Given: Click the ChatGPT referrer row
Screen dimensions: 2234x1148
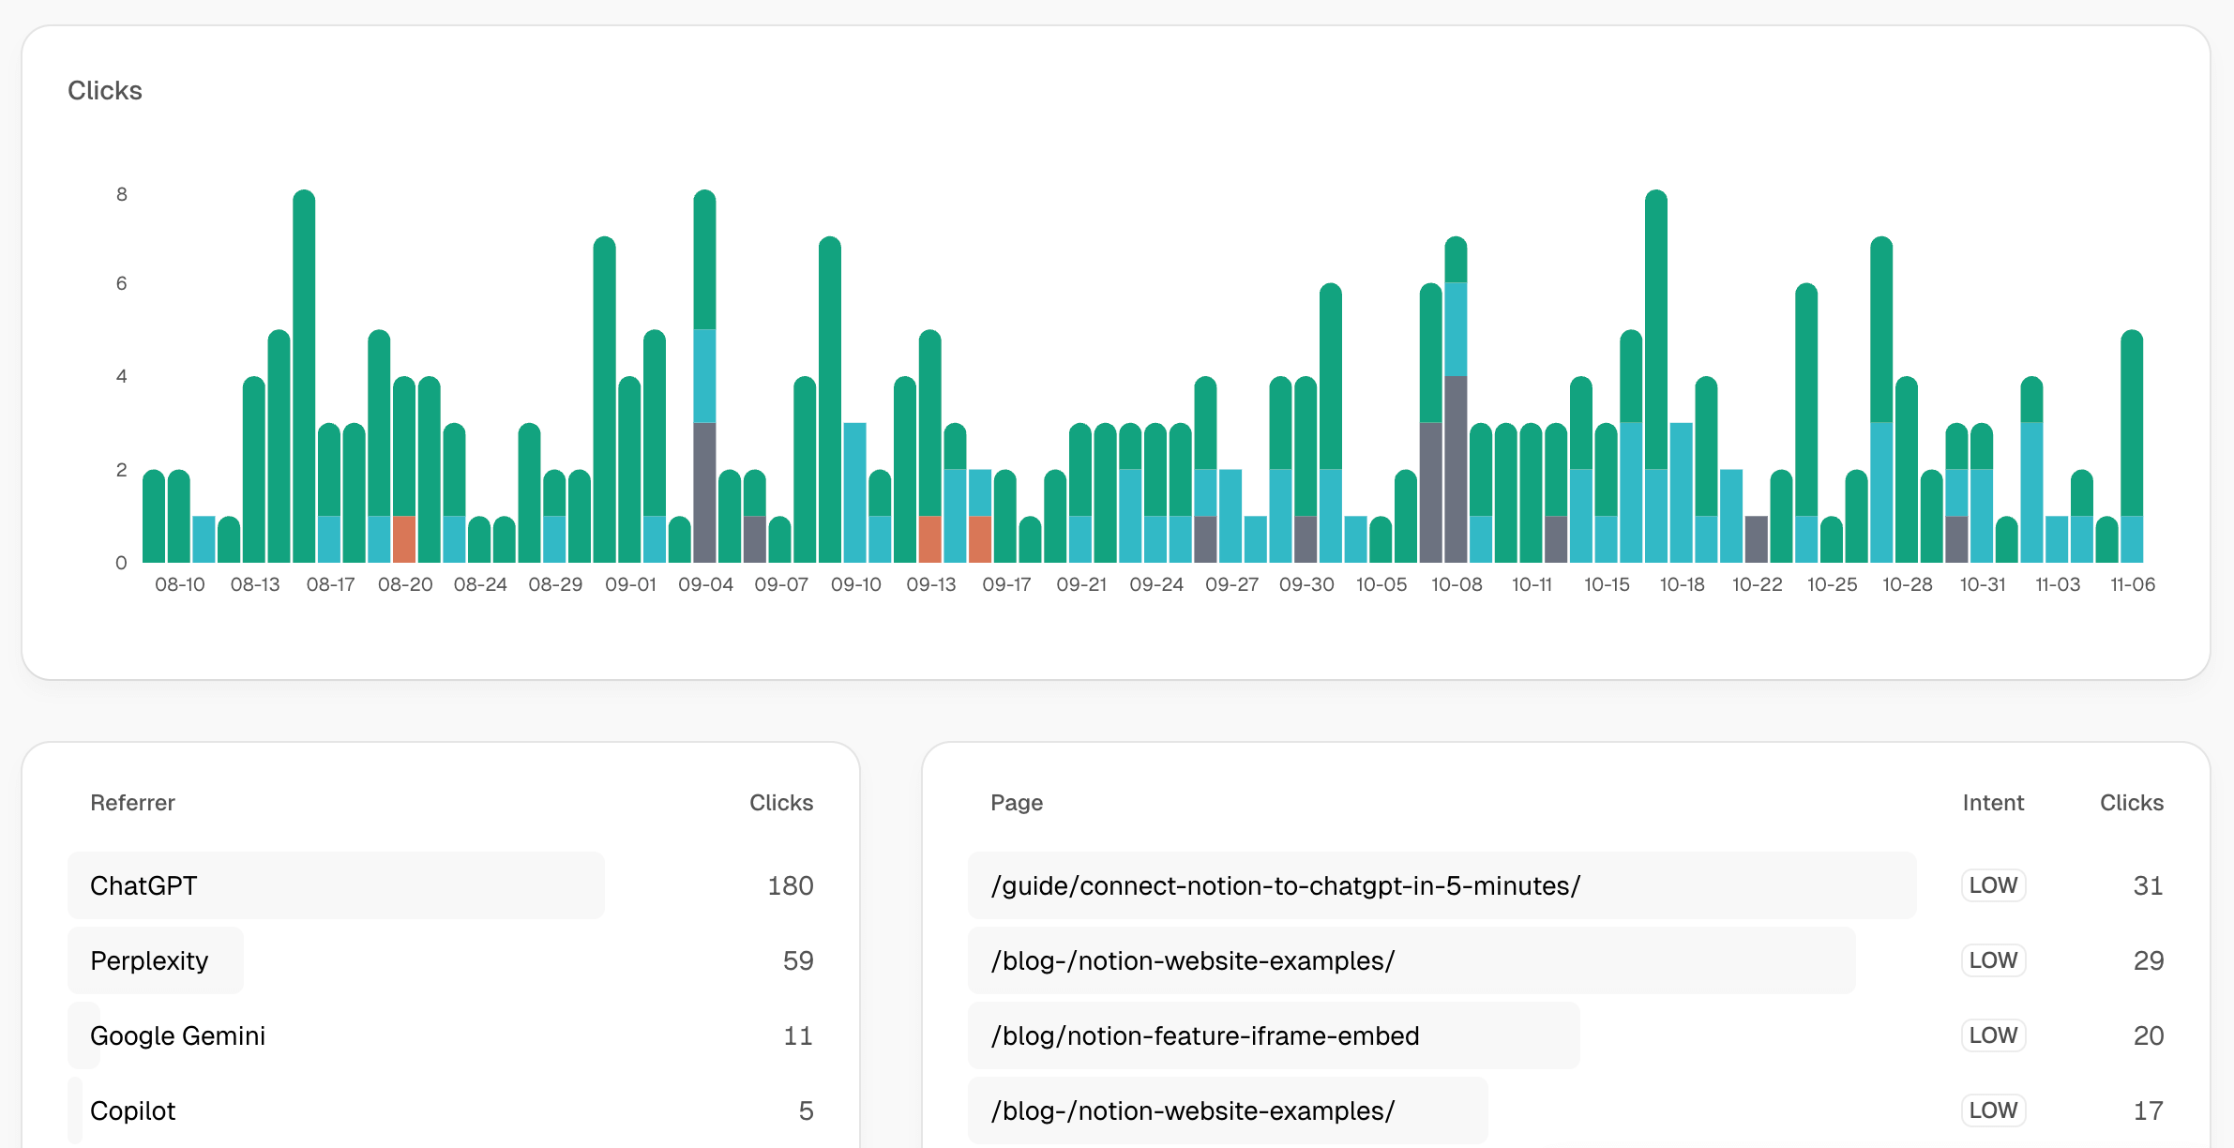Looking at the screenshot, I should (143, 885).
